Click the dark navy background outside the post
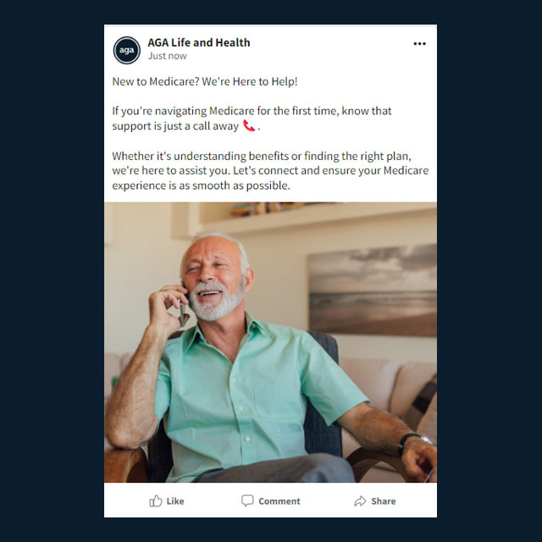Screen dimensions: 542x542 point(51,271)
